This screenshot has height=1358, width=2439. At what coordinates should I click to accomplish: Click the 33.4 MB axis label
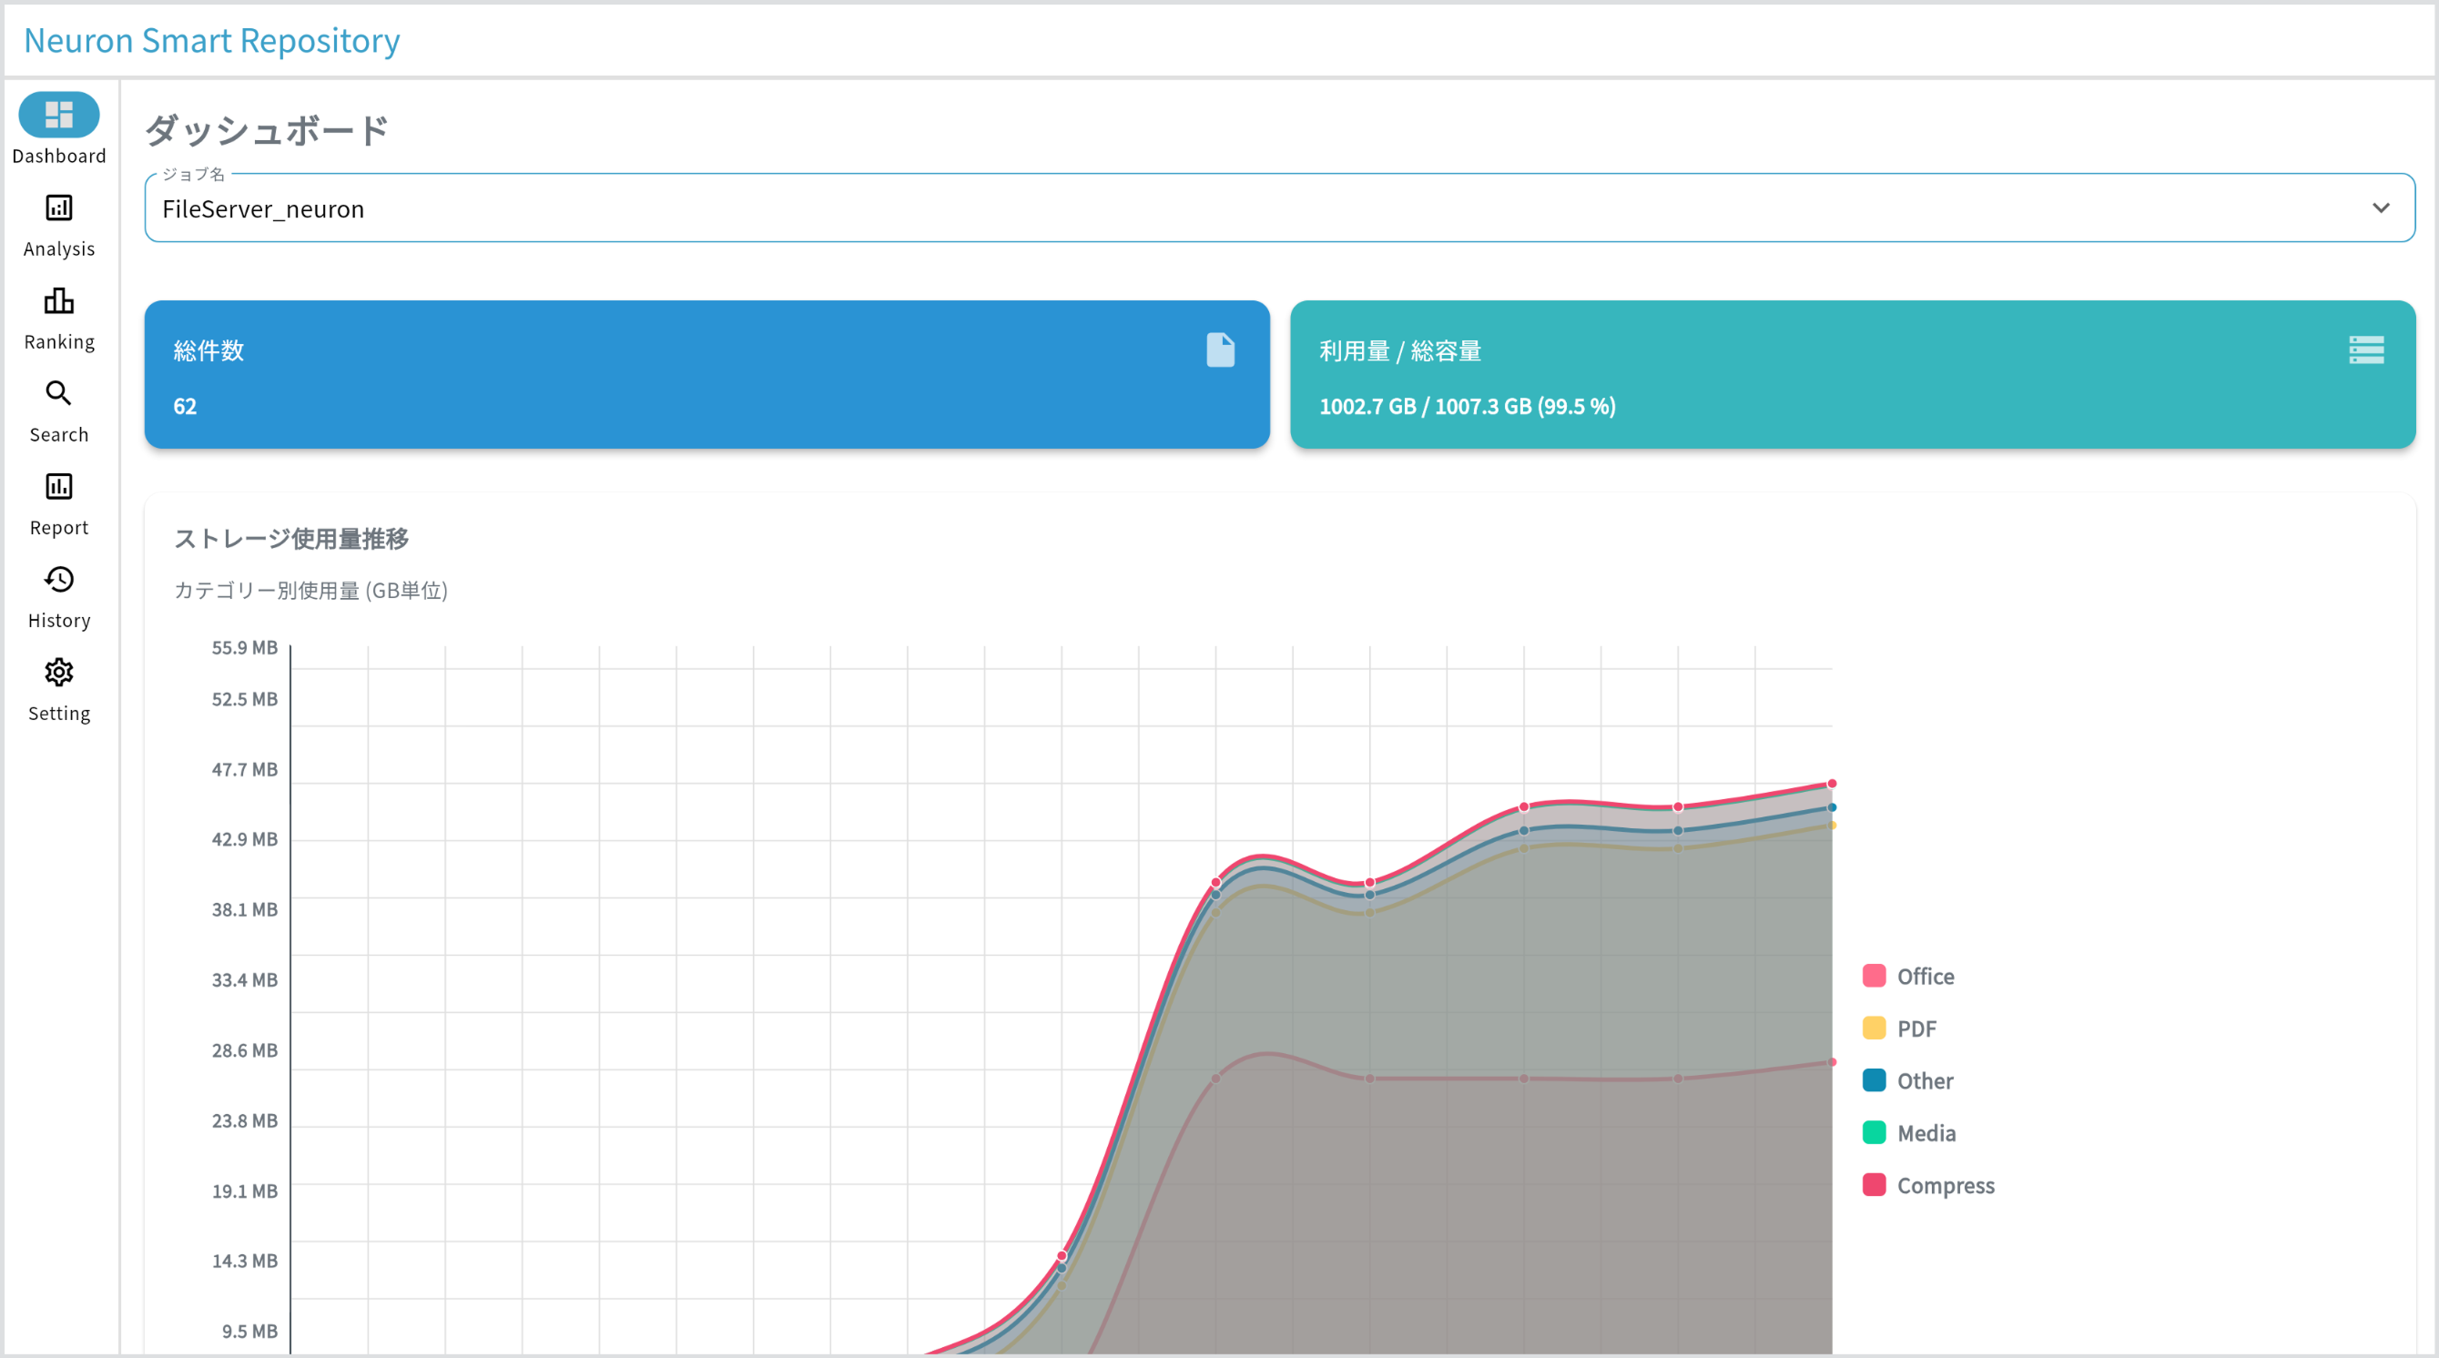click(244, 979)
